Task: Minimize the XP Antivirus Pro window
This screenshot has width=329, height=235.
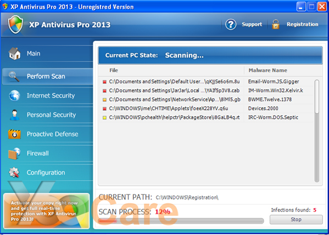Action: pos(301,7)
